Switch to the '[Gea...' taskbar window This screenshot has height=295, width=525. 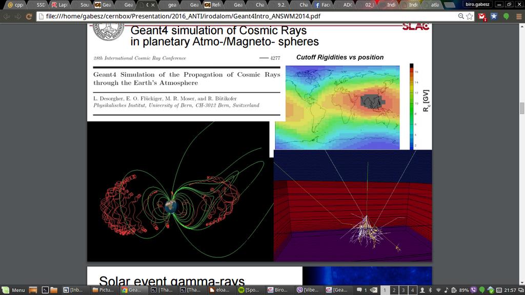tap(337, 290)
